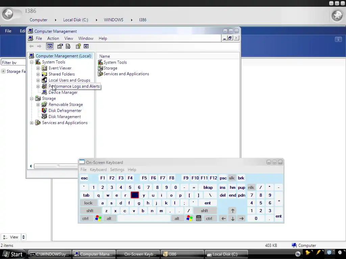
Task: Click the grayed Back arrow in Computer Management toolbar
Action: click(31, 46)
